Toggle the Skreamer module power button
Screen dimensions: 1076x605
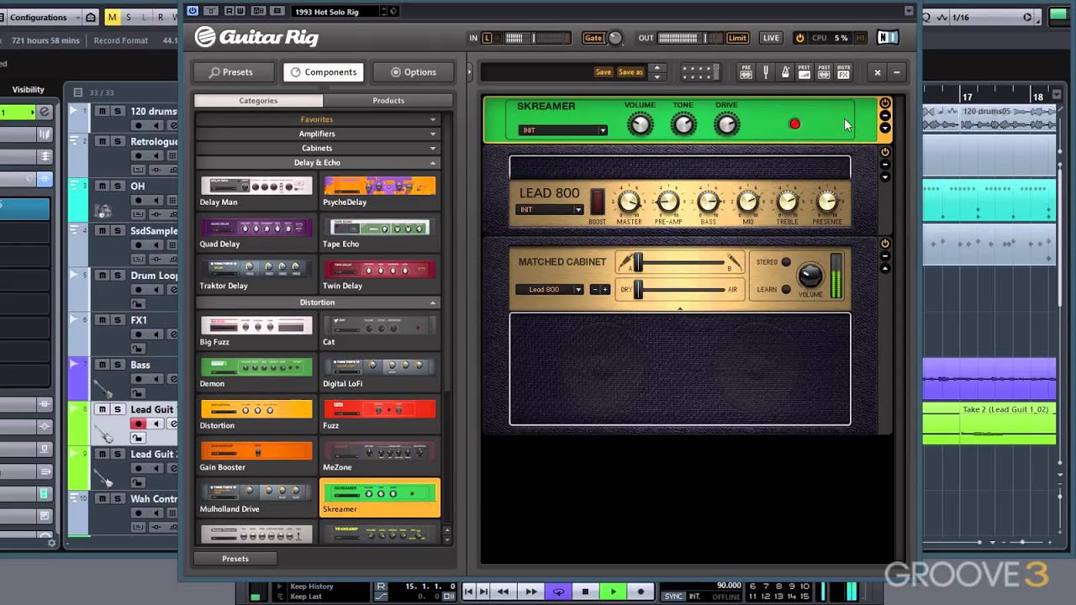point(885,103)
